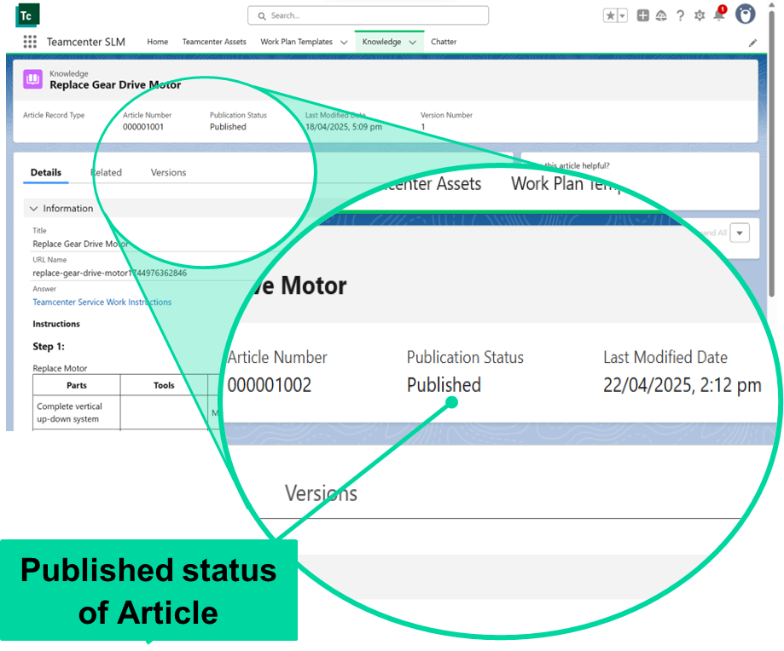Open the Work Plan Templates dropdown chevron
Image resolution: width=784 pixels, height=651 pixels.
coord(344,42)
